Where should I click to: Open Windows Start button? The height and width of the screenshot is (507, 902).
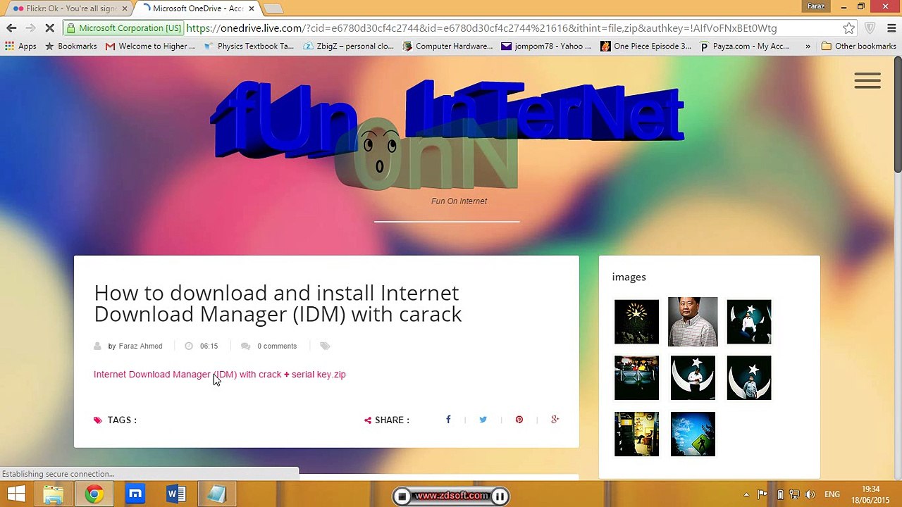click(16, 494)
